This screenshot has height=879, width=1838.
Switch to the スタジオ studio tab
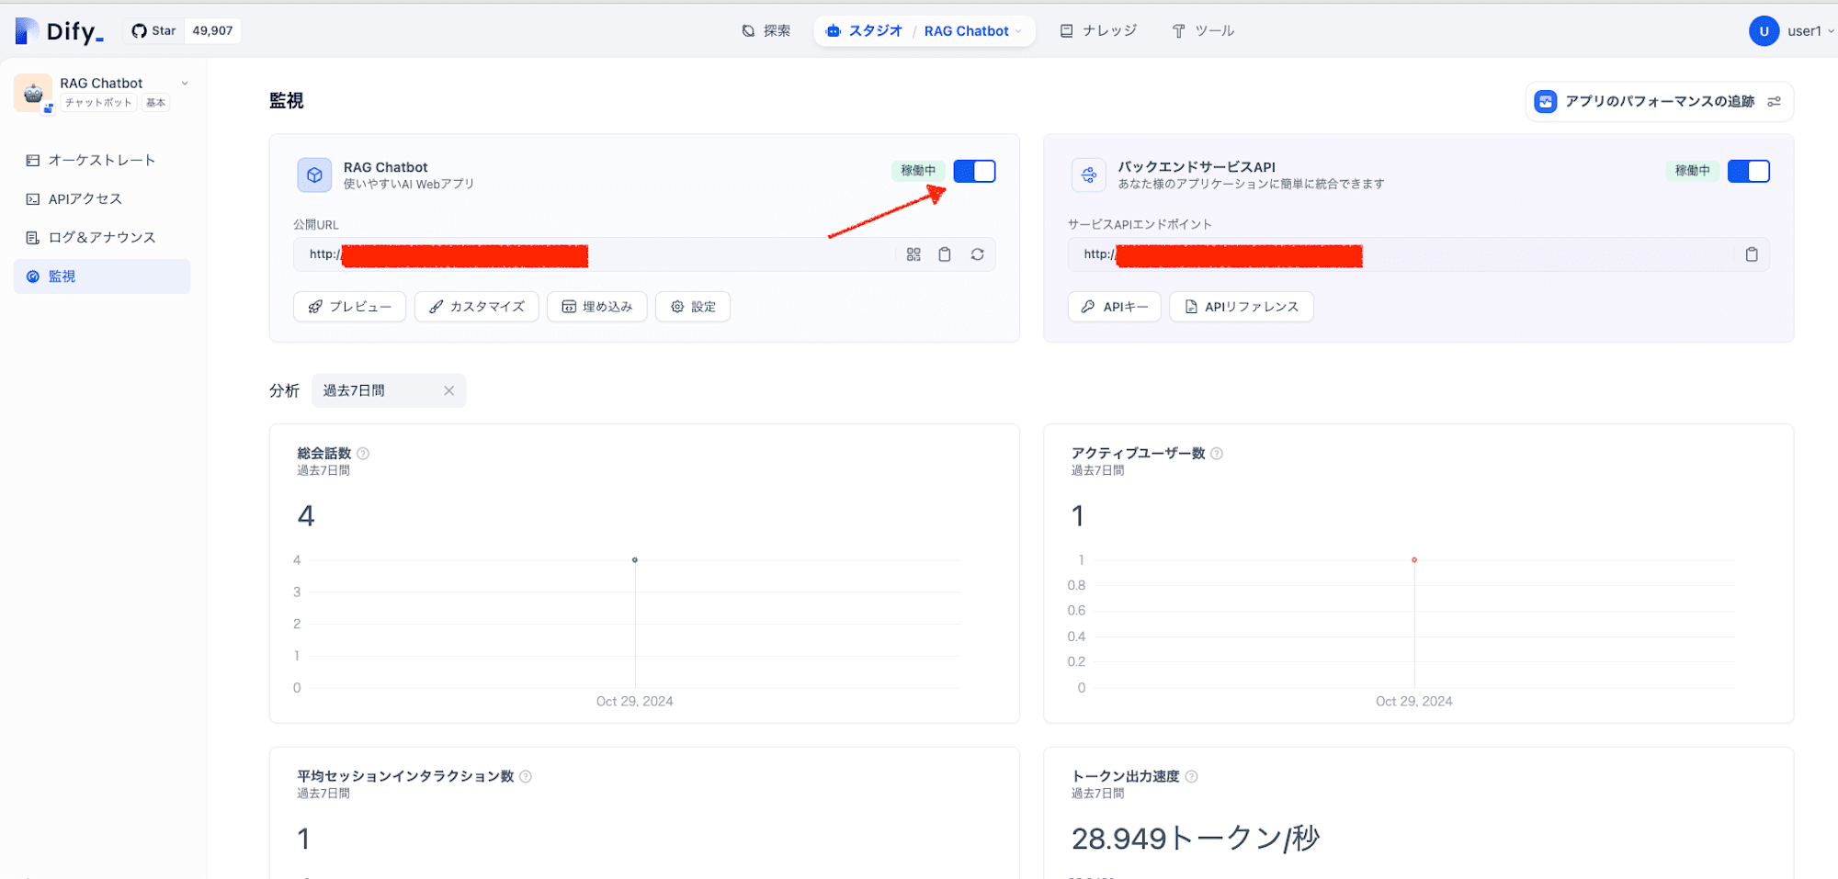point(864,31)
